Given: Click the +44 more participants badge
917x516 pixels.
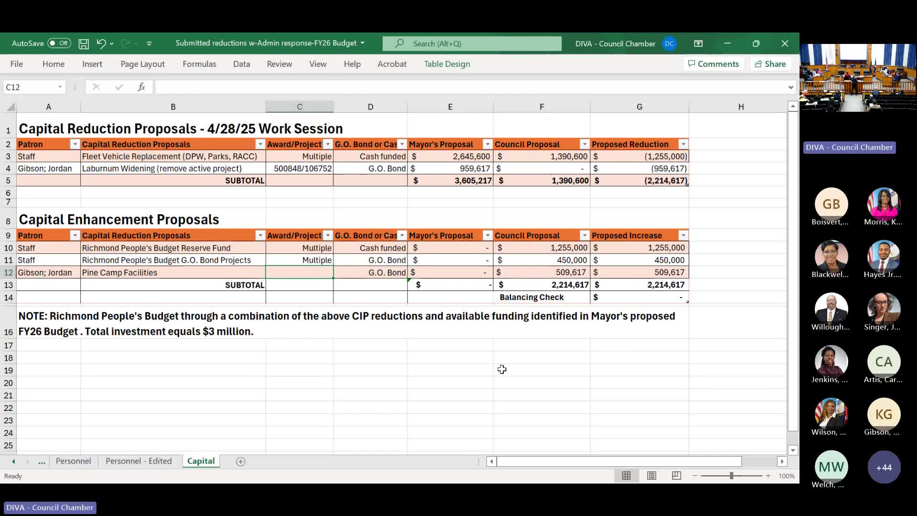Looking at the screenshot, I should (884, 467).
